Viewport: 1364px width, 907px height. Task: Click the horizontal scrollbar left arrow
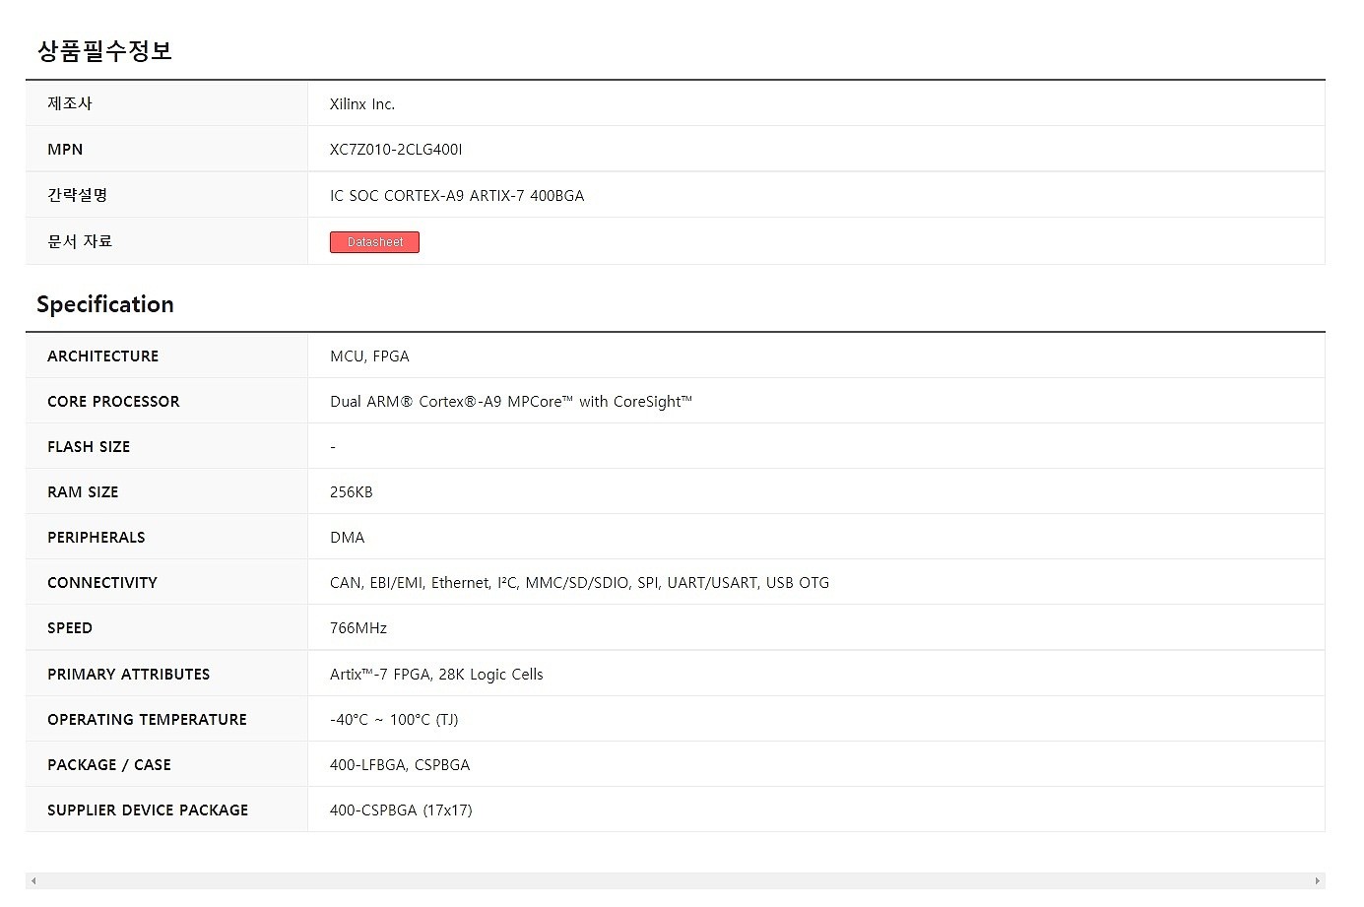[33, 880]
